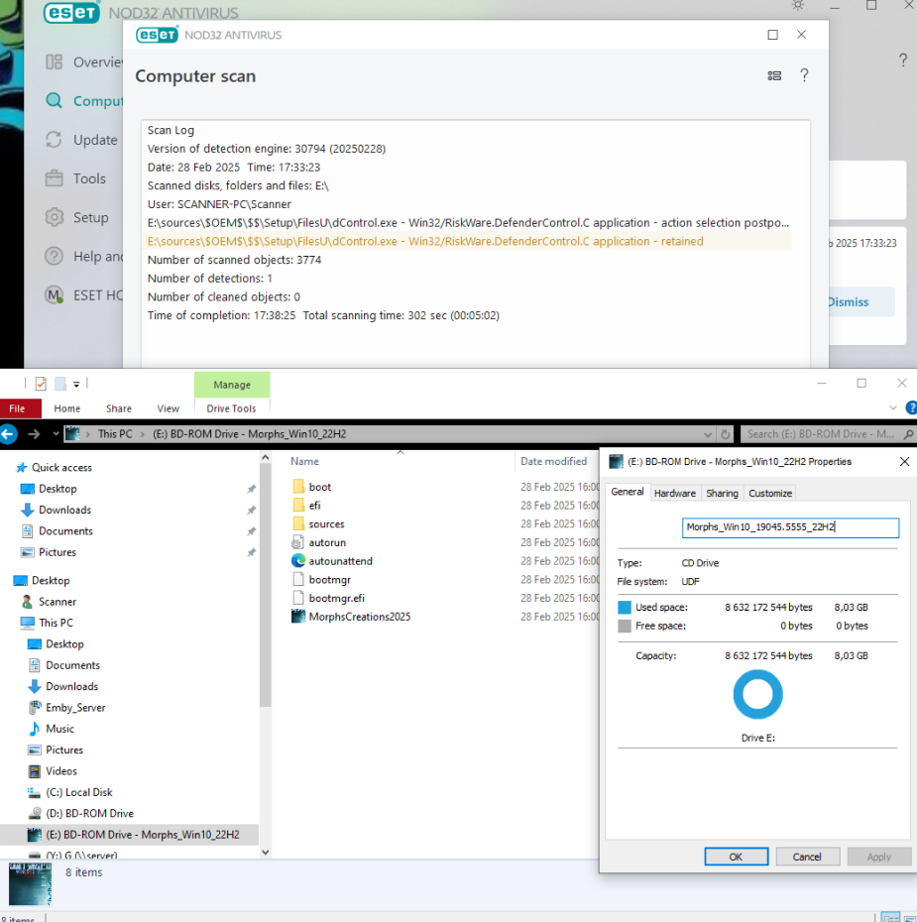The height and width of the screenshot is (922, 917).
Task: Switch to the Home ribbon tab
Action: [x=67, y=408]
